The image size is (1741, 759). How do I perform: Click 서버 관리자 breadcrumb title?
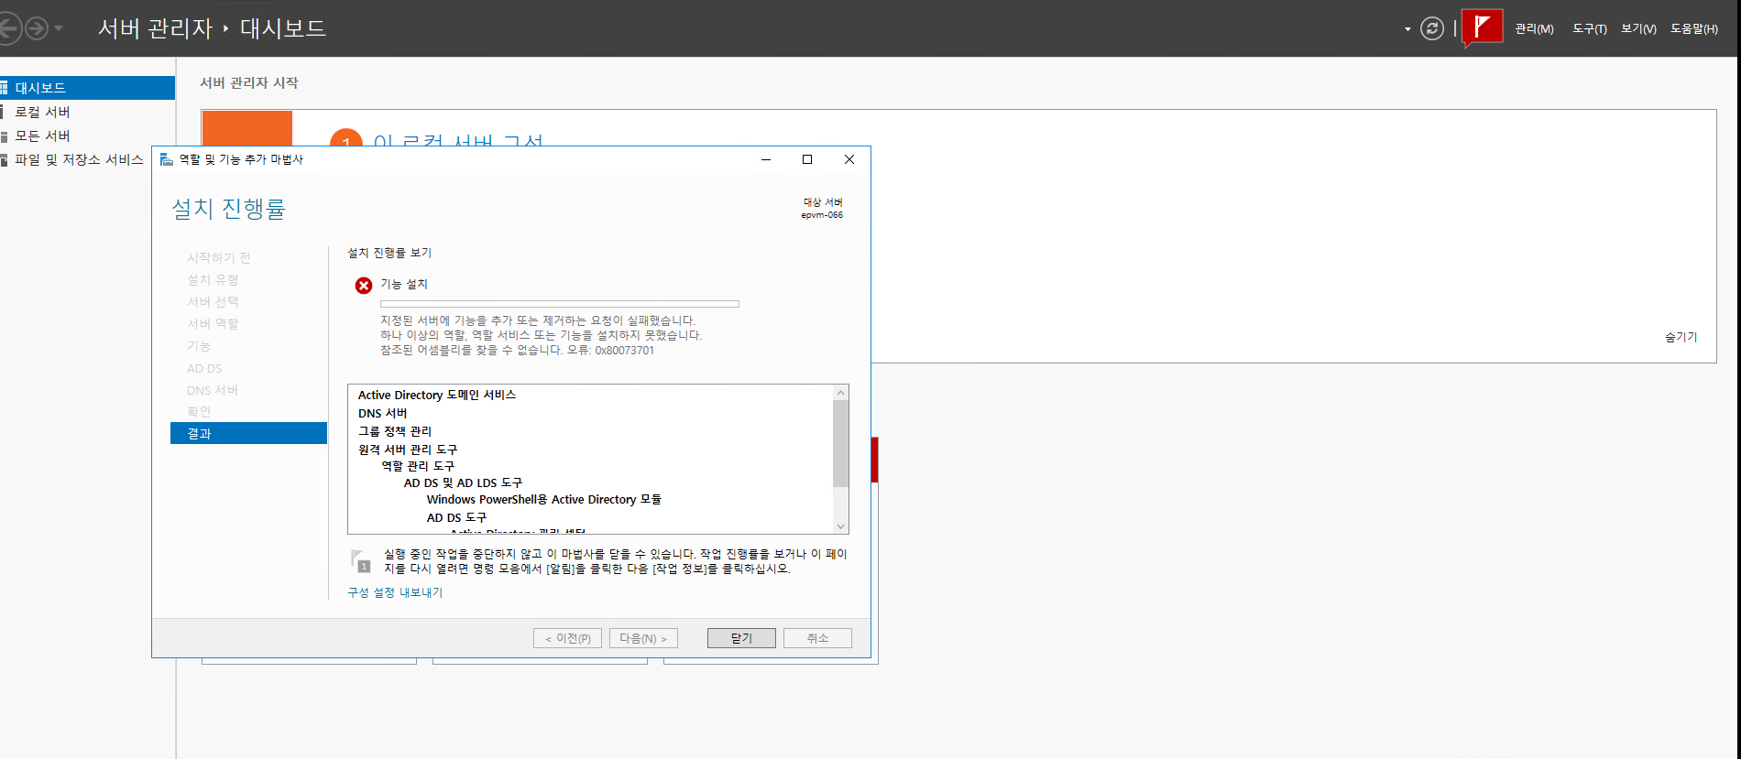coord(155,28)
